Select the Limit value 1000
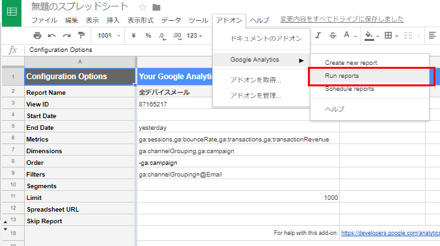 (x=238, y=197)
